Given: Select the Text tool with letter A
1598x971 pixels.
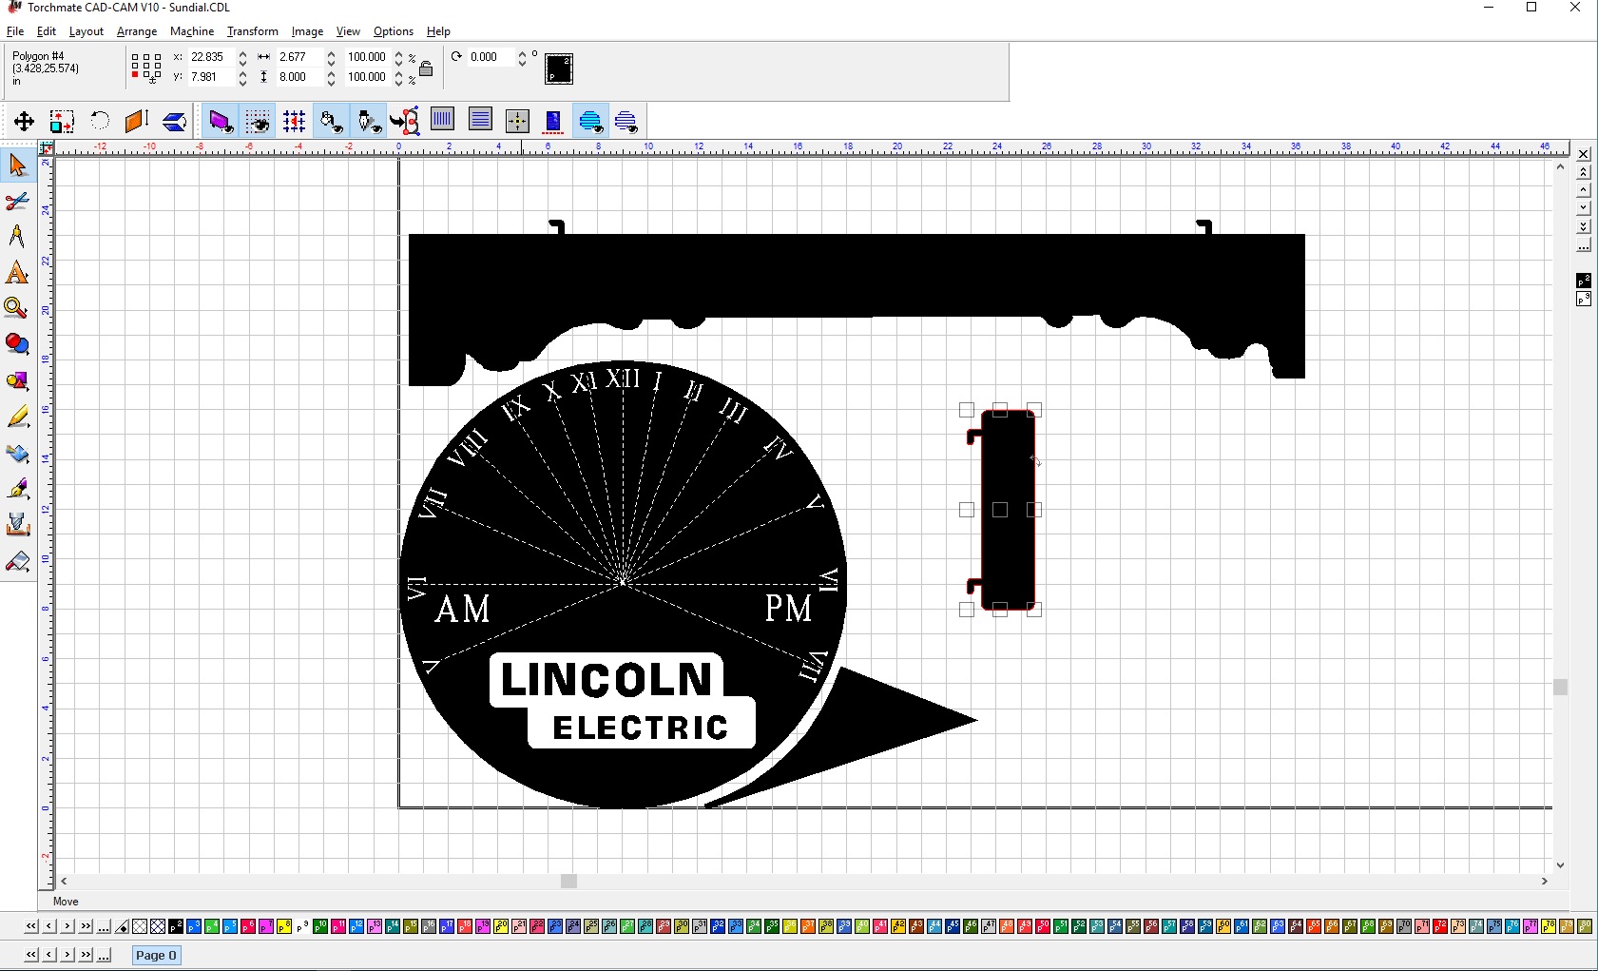Looking at the screenshot, I should (17, 273).
